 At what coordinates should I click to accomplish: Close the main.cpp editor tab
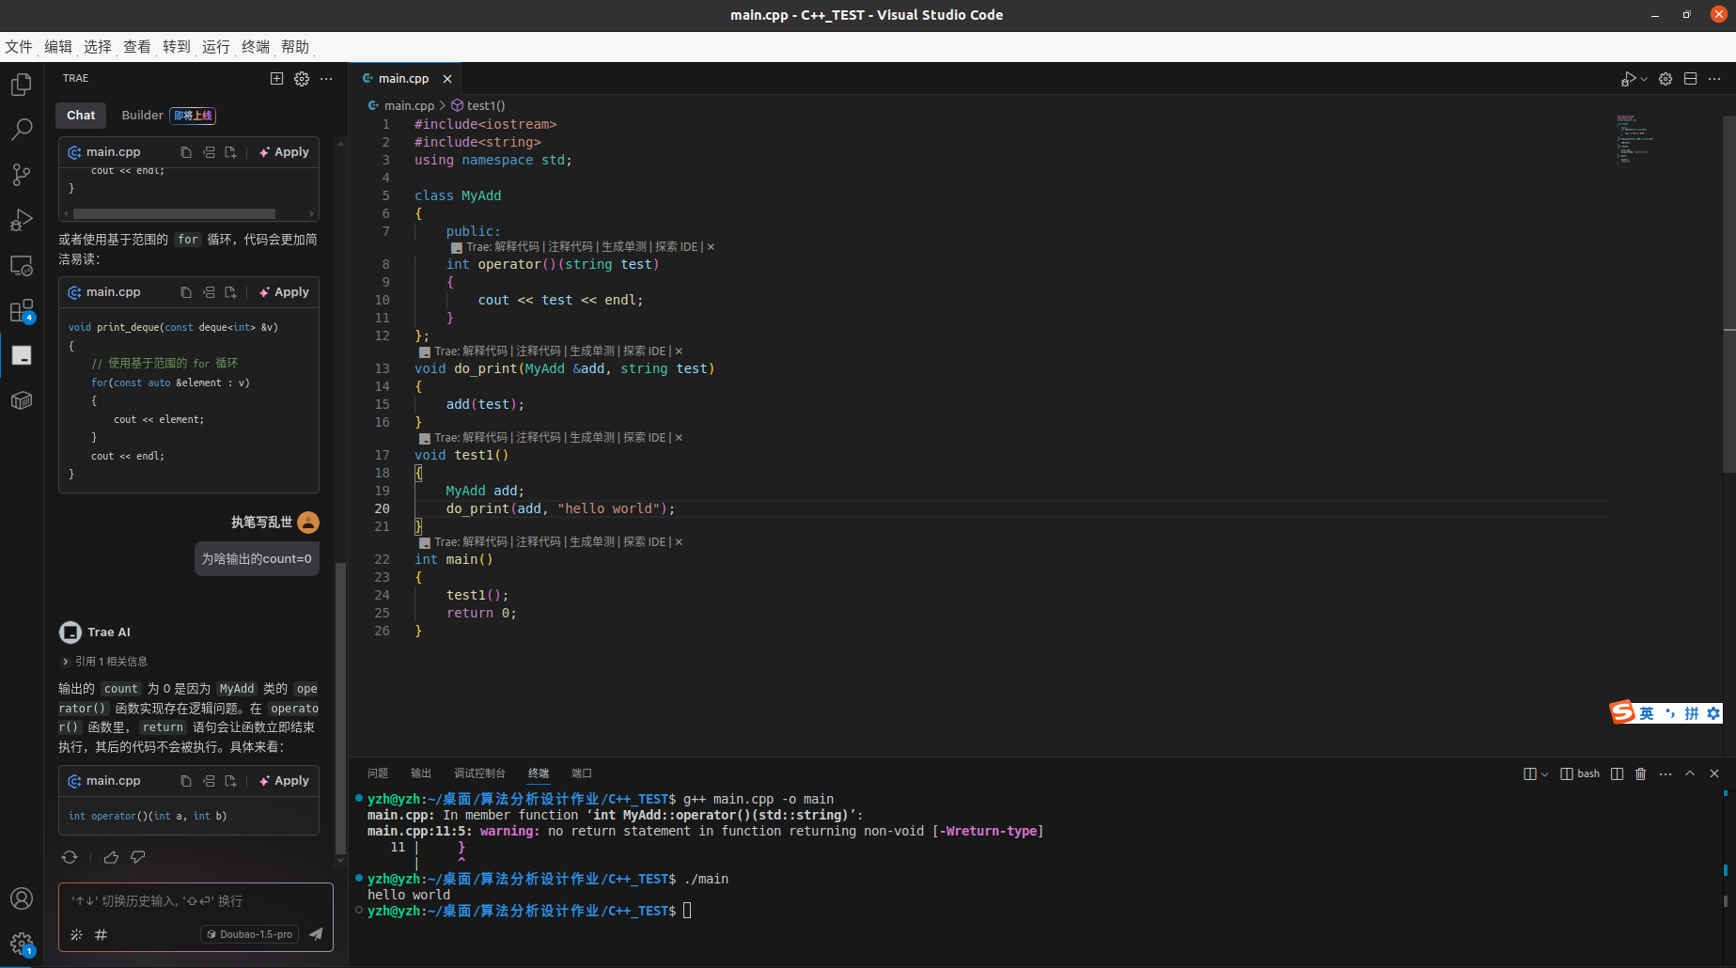pos(447,79)
